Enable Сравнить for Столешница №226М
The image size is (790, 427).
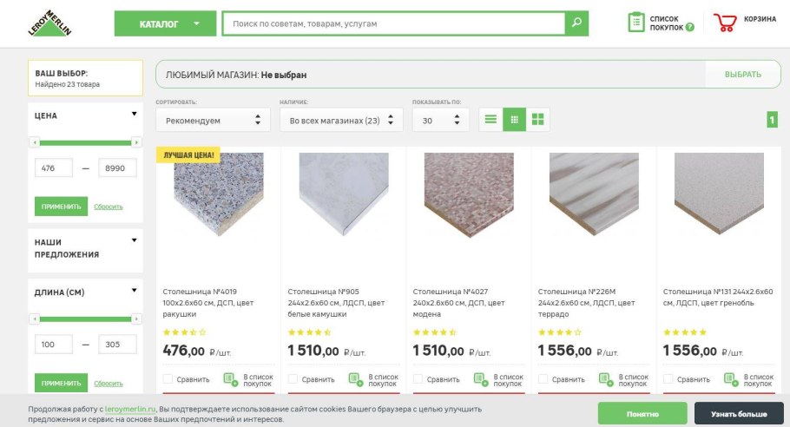(543, 379)
